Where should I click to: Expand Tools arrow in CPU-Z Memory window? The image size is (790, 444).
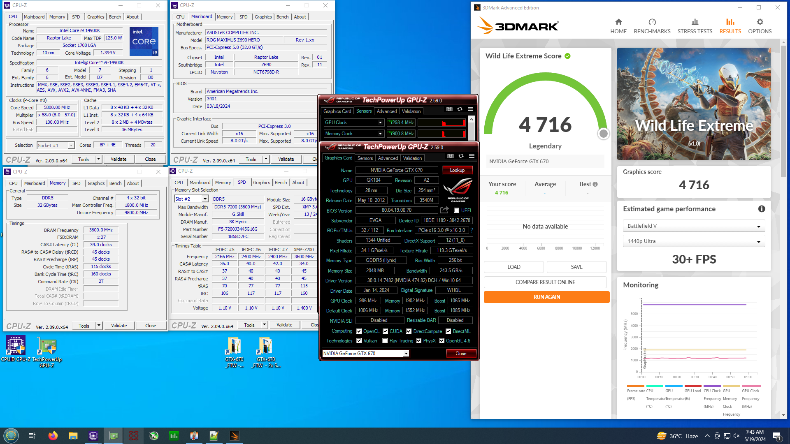click(99, 326)
